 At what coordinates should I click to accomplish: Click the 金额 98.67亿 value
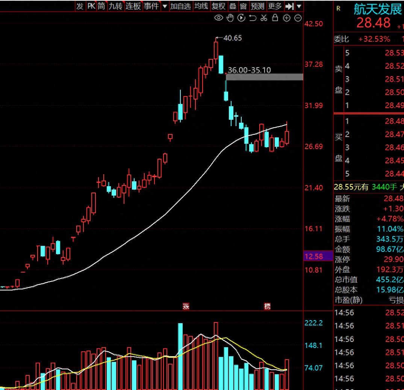pyautogui.click(x=390, y=249)
